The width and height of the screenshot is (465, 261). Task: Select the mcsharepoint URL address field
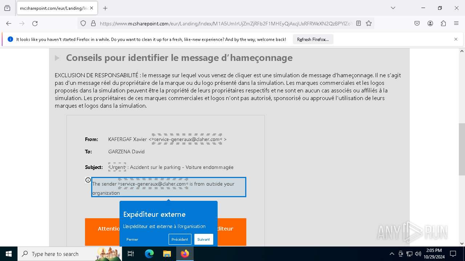[x=225, y=23]
